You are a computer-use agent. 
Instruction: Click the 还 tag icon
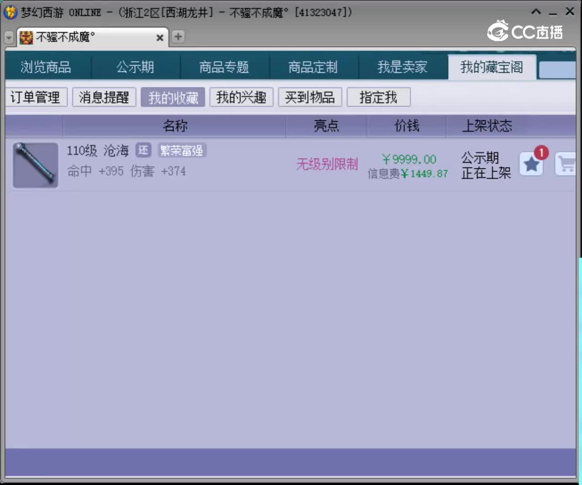click(x=143, y=151)
